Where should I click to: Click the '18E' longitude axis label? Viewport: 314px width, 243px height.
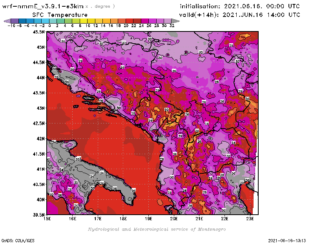[x=123, y=219]
